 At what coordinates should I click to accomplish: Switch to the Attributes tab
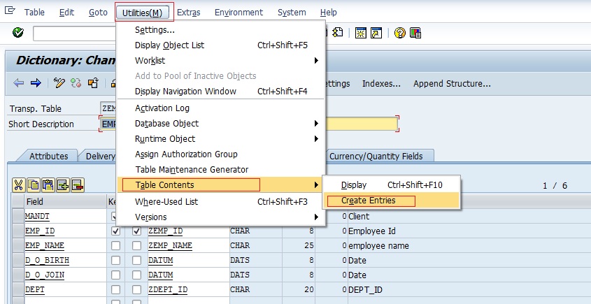tap(48, 156)
